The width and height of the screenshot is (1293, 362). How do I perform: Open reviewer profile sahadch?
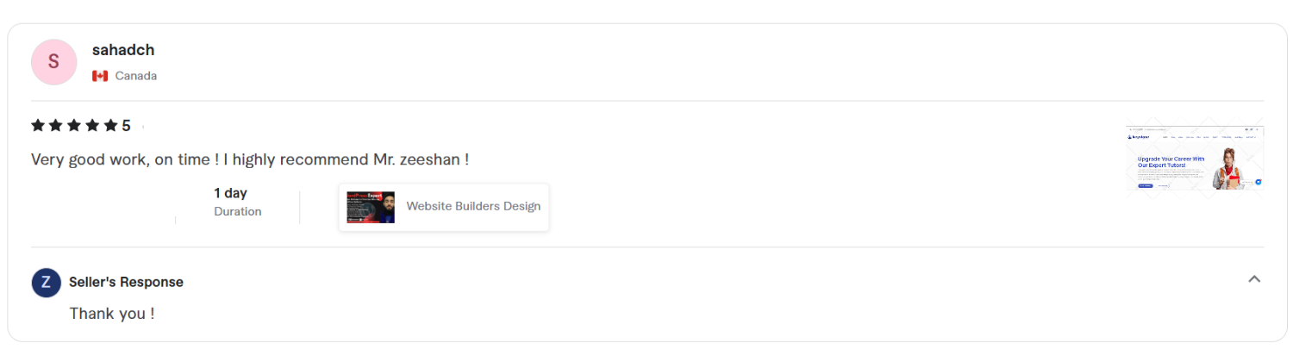[x=123, y=50]
